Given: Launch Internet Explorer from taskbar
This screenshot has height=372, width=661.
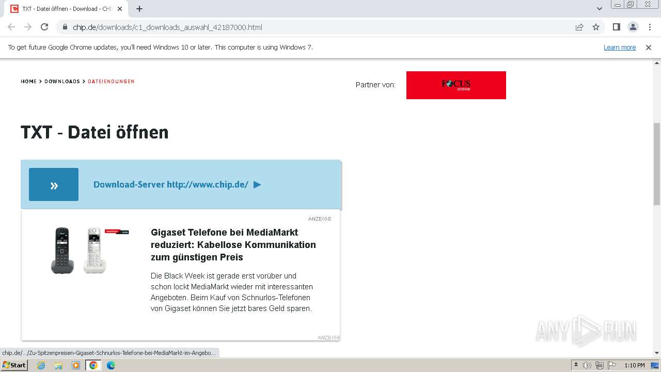Looking at the screenshot, I should click(x=41, y=365).
